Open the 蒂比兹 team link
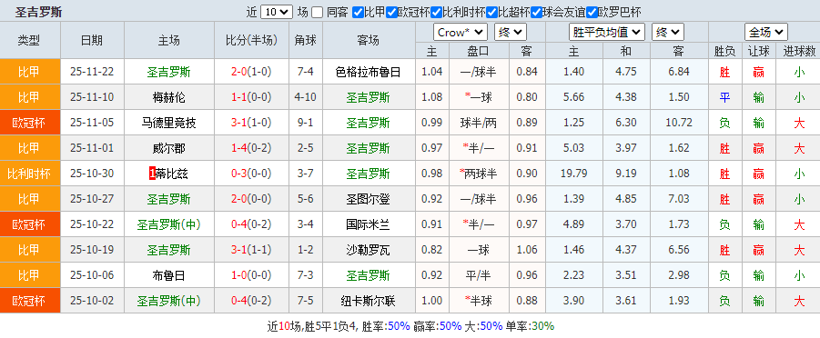820x338 pixels. pos(172,174)
